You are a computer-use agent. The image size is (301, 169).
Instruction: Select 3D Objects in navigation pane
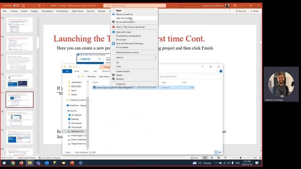pos(75,115)
